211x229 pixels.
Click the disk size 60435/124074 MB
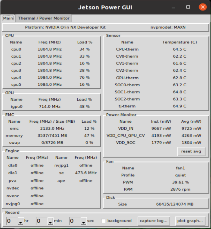point(175,204)
